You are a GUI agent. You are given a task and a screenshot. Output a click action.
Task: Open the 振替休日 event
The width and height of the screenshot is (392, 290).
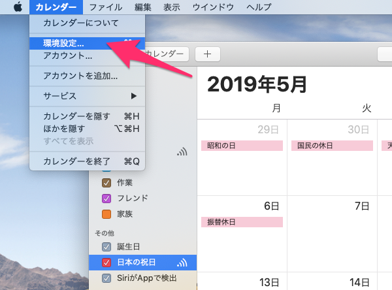tap(242, 222)
